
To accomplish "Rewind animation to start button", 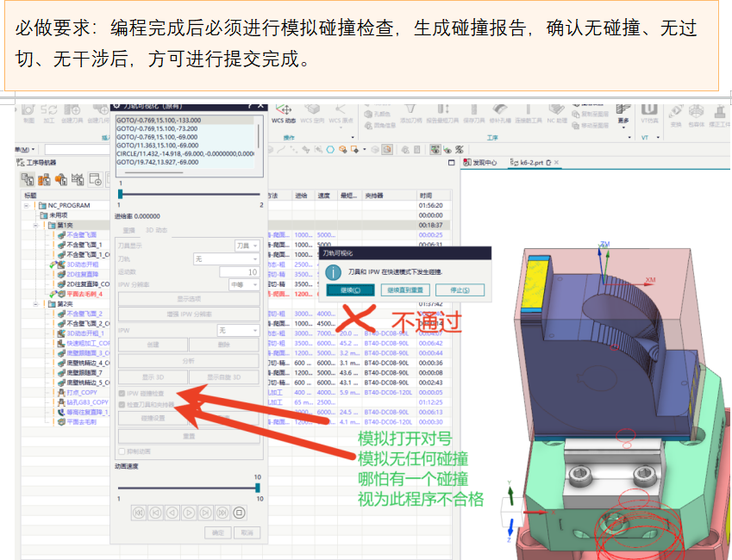I will point(139,513).
